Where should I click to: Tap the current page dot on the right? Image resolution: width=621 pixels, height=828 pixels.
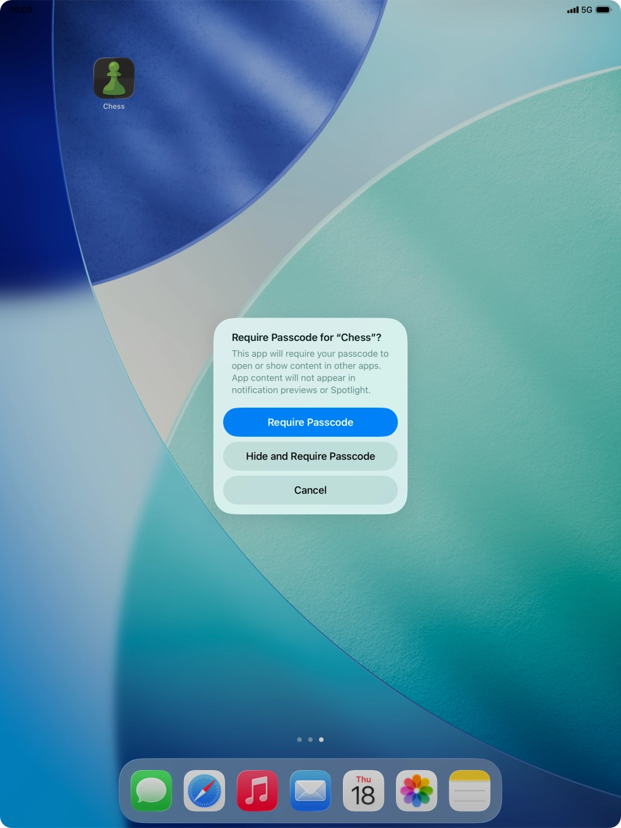[x=321, y=739]
